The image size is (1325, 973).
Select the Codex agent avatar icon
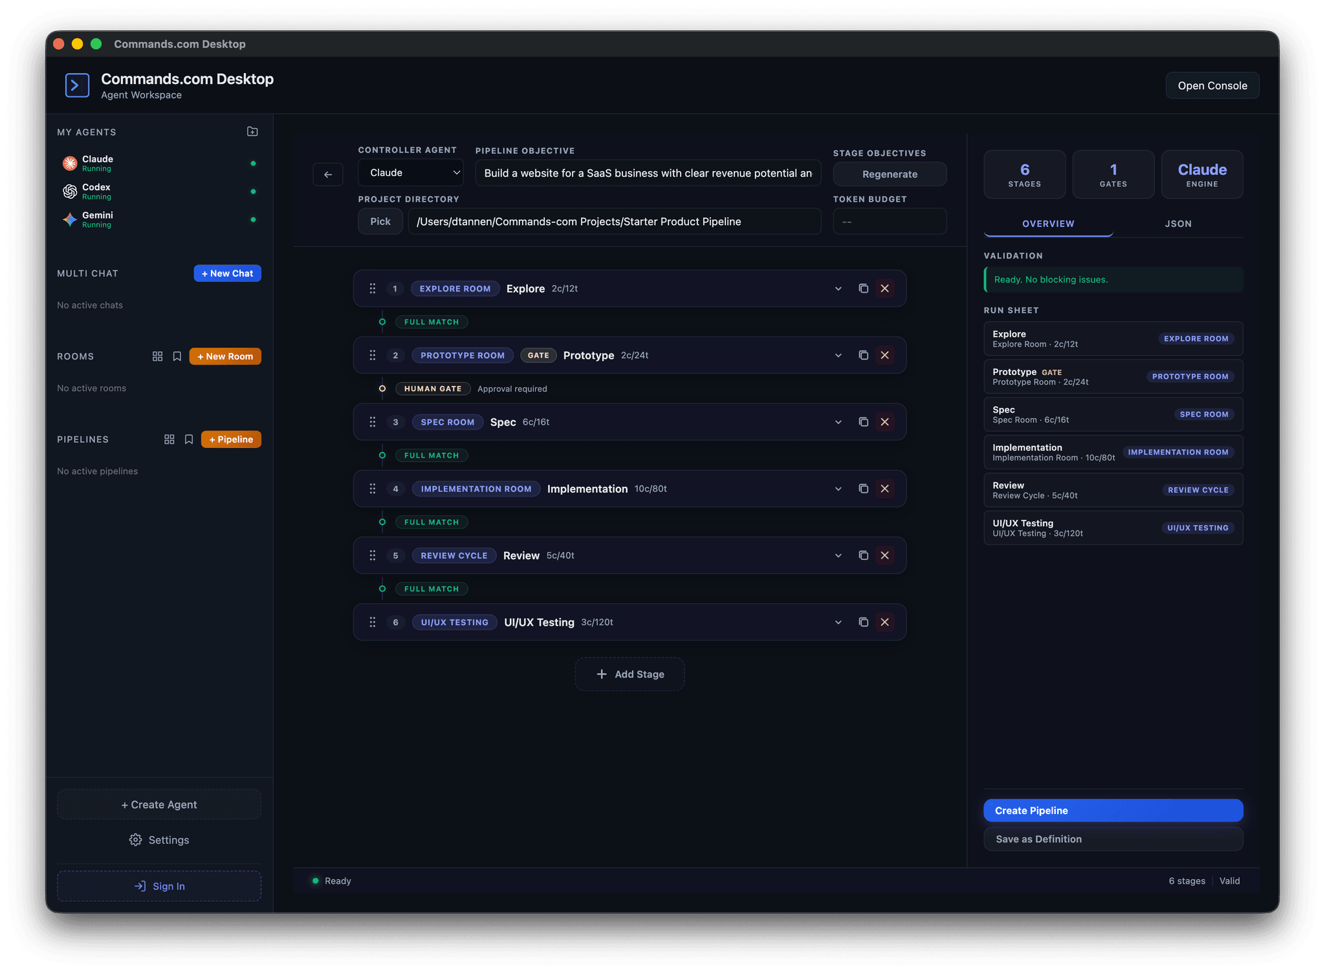[70, 191]
